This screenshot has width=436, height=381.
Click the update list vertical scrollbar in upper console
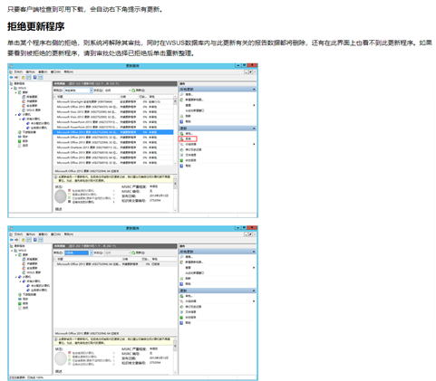(175, 130)
